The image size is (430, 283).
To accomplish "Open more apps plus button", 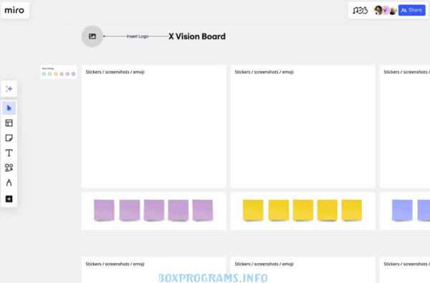I will click(x=9, y=198).
